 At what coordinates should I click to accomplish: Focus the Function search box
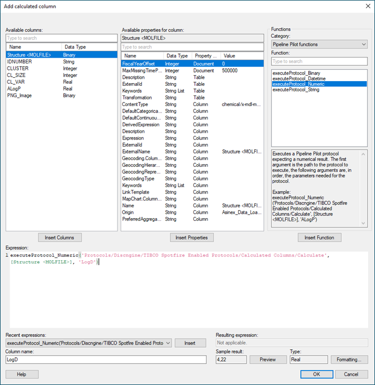(x=319, y=61)
